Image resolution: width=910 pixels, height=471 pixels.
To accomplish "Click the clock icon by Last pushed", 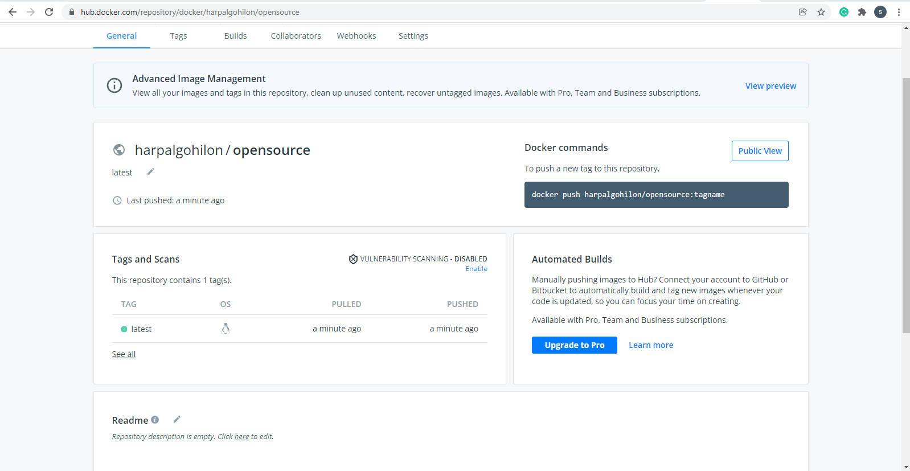I will click(117, 200).
